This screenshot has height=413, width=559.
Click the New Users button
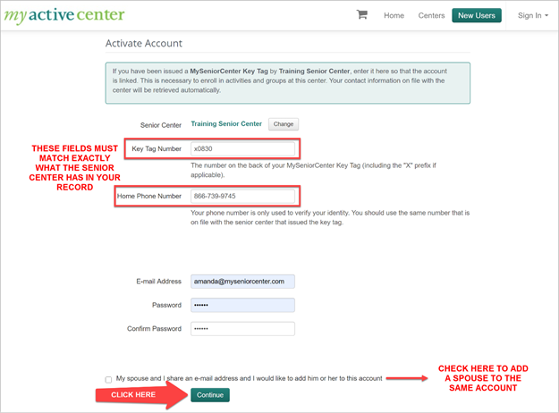click(477, 15)
